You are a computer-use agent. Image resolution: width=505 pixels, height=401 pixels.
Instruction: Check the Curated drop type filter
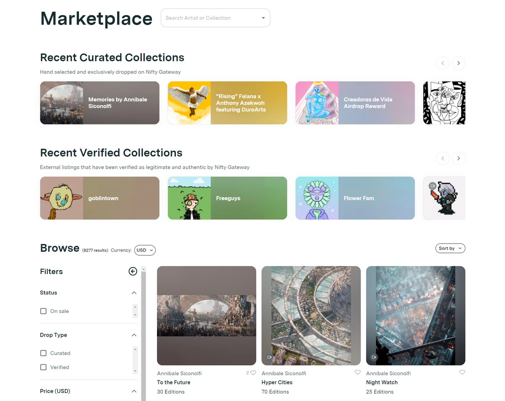[x=43, y=353]
